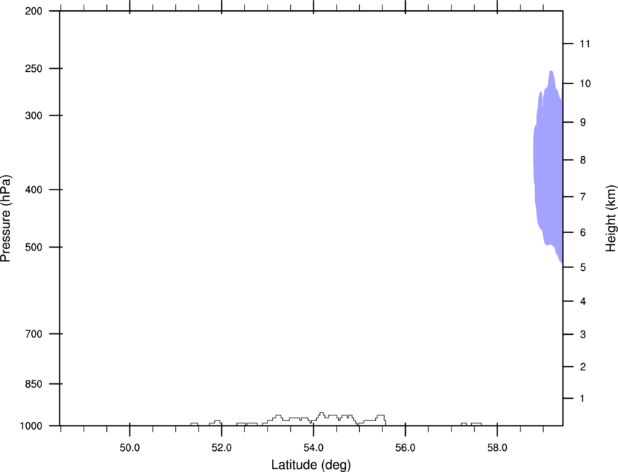This screenshot has width=618, height=472.
Task: Click the 50.0 latitude tick label
Action: tap(129, 448)
